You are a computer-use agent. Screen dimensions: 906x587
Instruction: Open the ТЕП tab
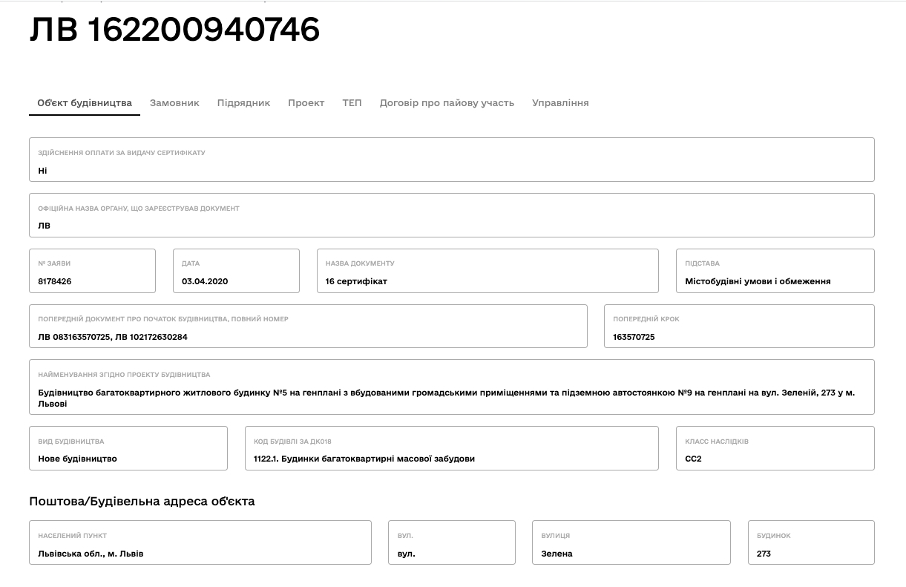click(x=352, y=103)
